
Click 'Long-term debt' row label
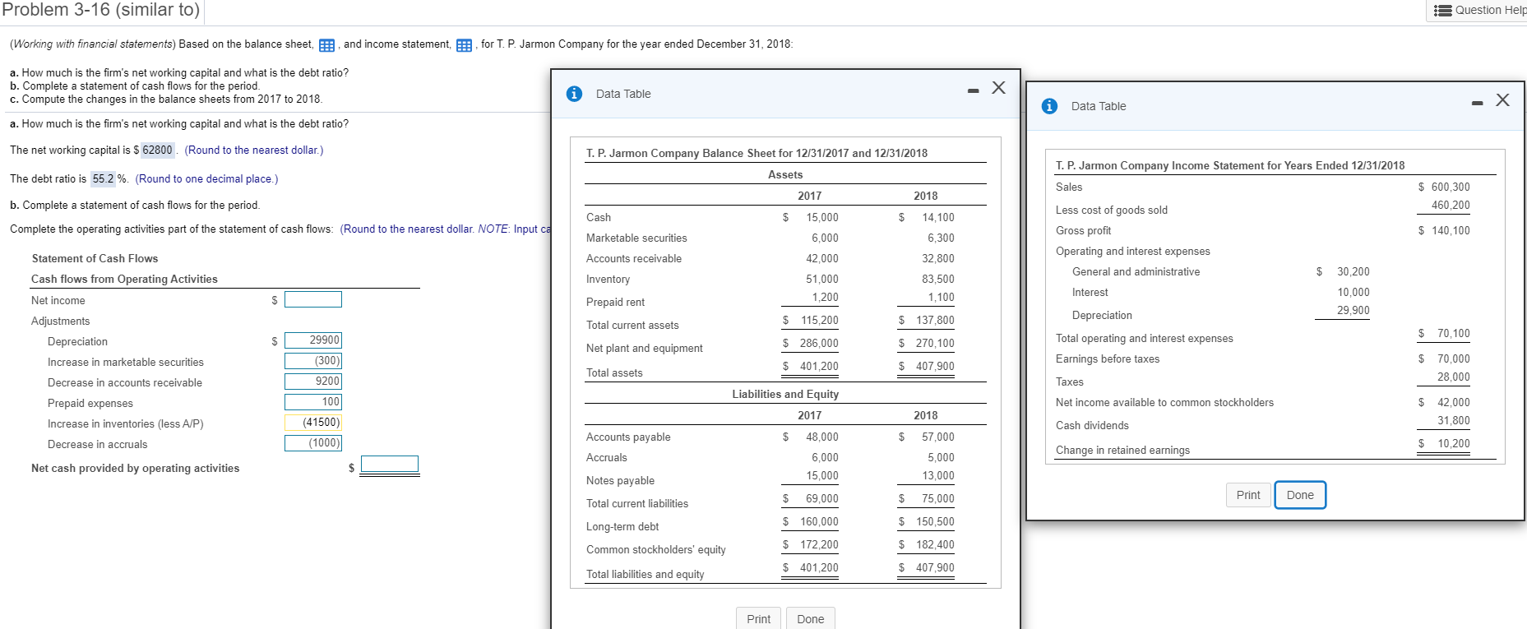pyautogui.click(x=622, y=527)
